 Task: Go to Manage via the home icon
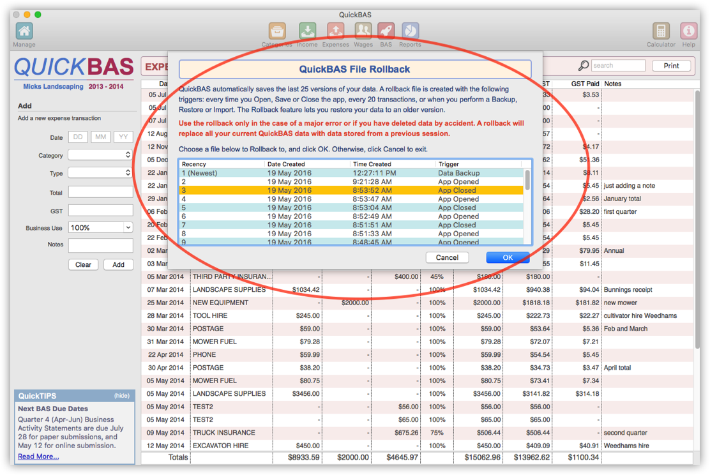pos(24,31)
